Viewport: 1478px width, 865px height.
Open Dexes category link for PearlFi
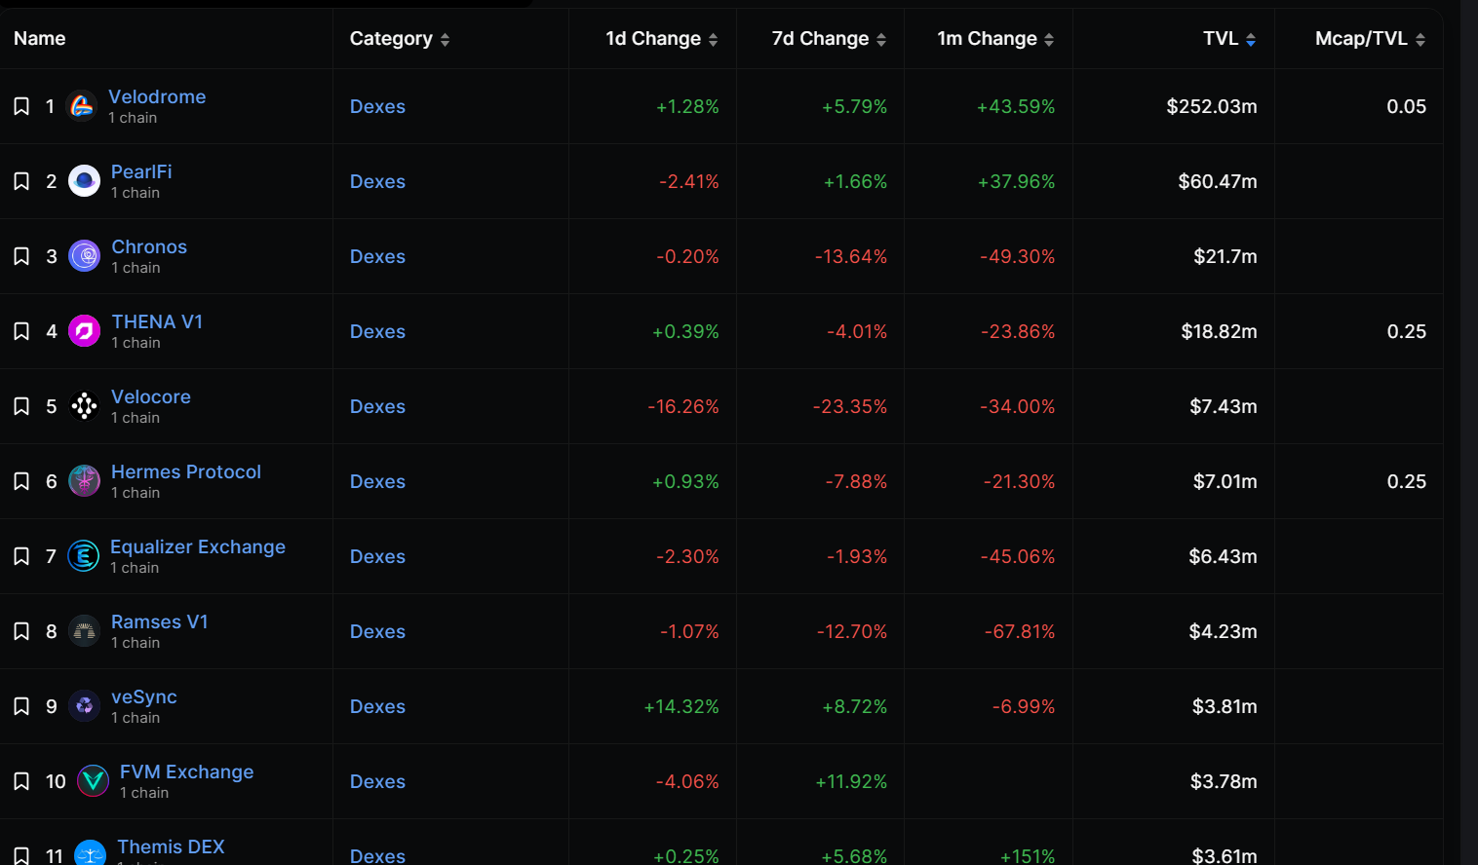pos(377,181)
